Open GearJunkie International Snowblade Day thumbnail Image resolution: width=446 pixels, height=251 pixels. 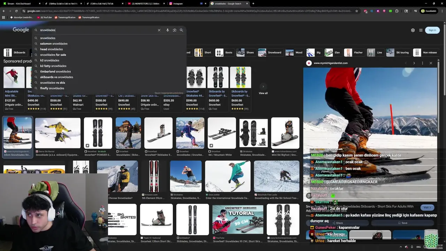228,176
